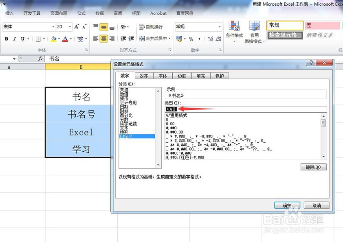Open number group dialog launcher

(220, 50)
